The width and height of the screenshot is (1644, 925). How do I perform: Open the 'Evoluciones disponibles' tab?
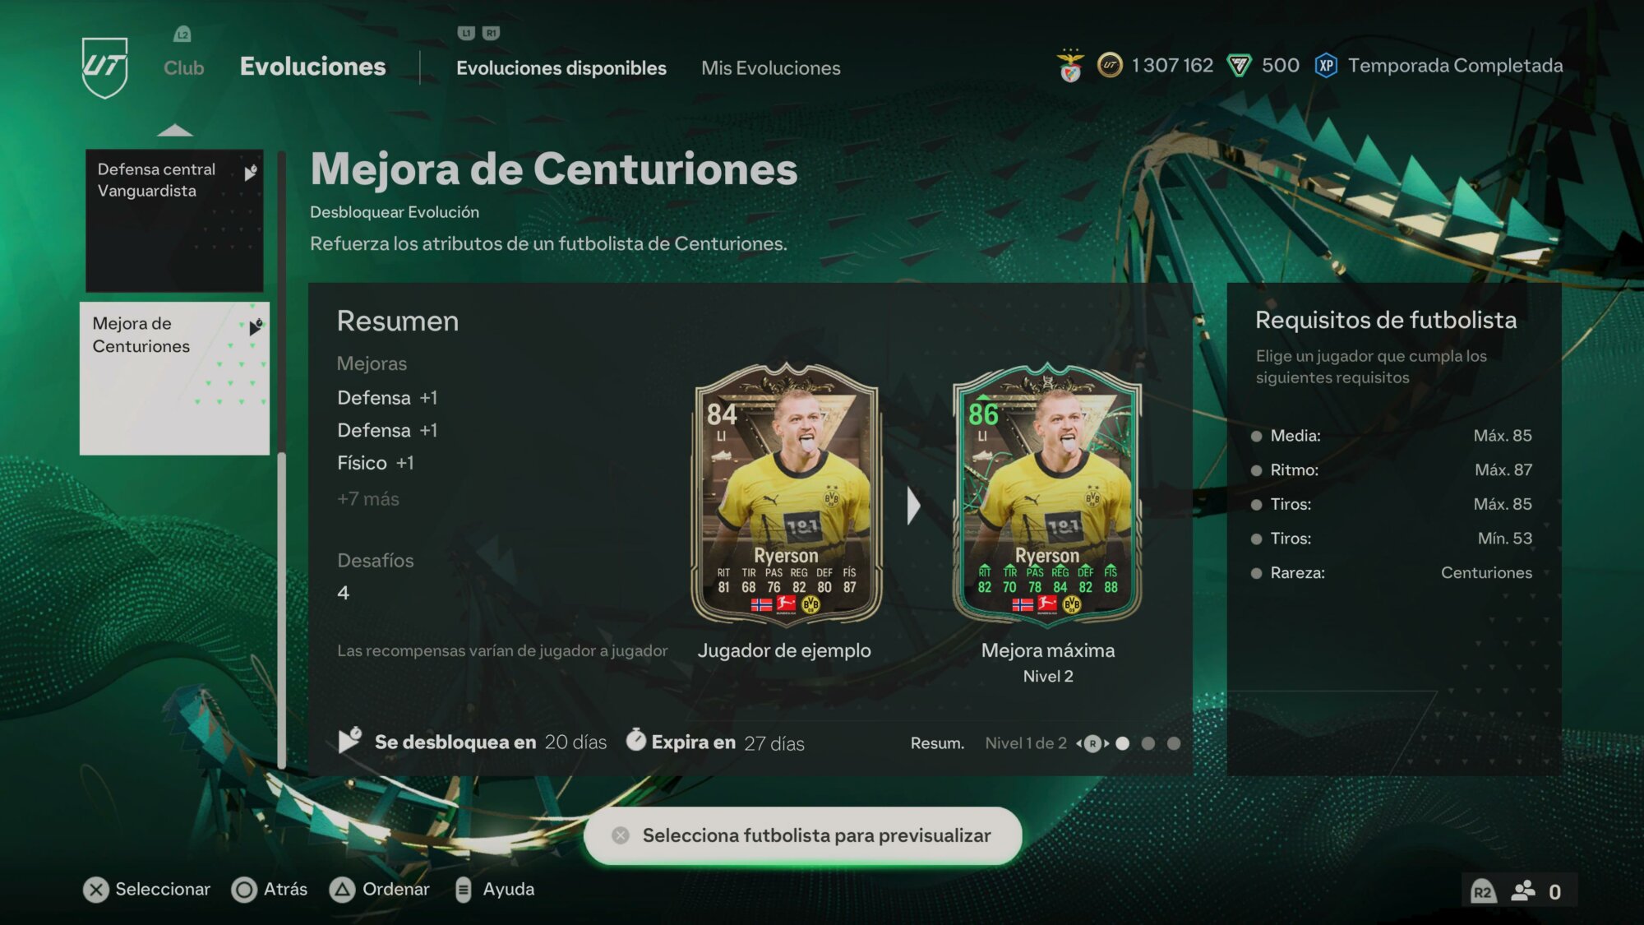pyautogui.click(x=561, y=68)
